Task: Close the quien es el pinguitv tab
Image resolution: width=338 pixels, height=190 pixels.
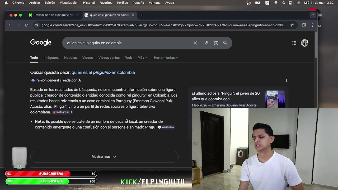Action: (x=133, y=15)
